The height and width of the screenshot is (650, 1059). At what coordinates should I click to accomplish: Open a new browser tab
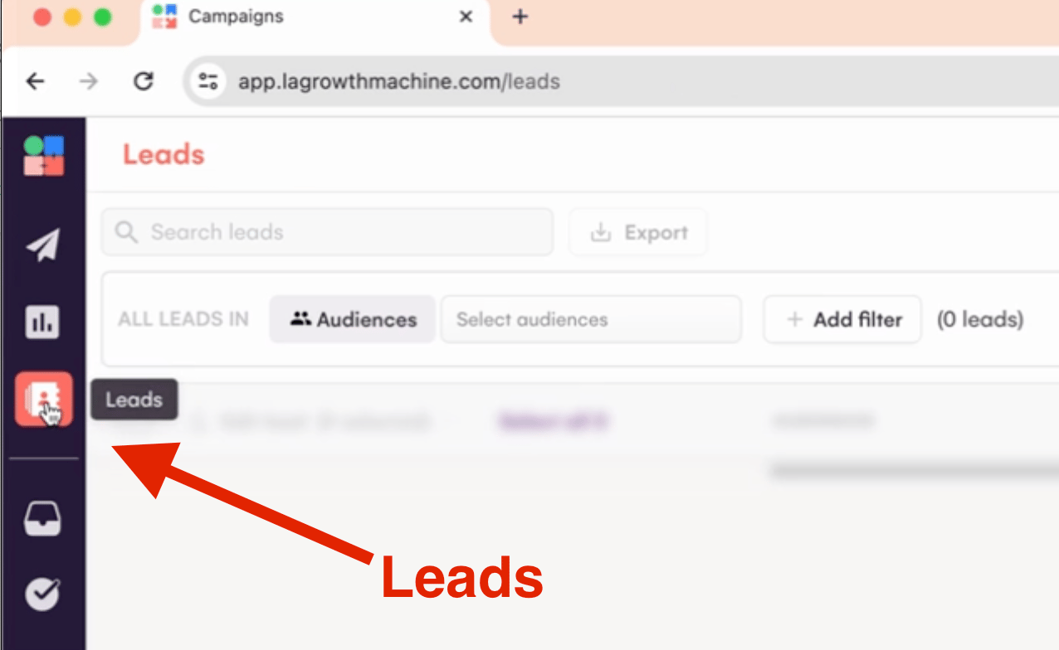tap(520, 17)
